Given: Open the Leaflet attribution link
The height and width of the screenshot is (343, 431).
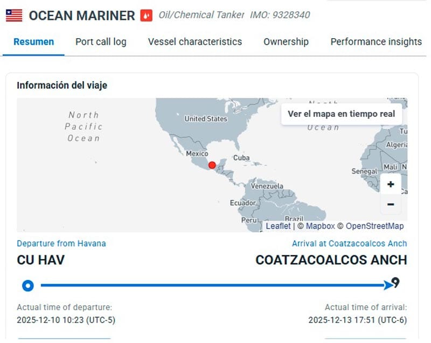Looking at the screenshot, I should 278,226.
